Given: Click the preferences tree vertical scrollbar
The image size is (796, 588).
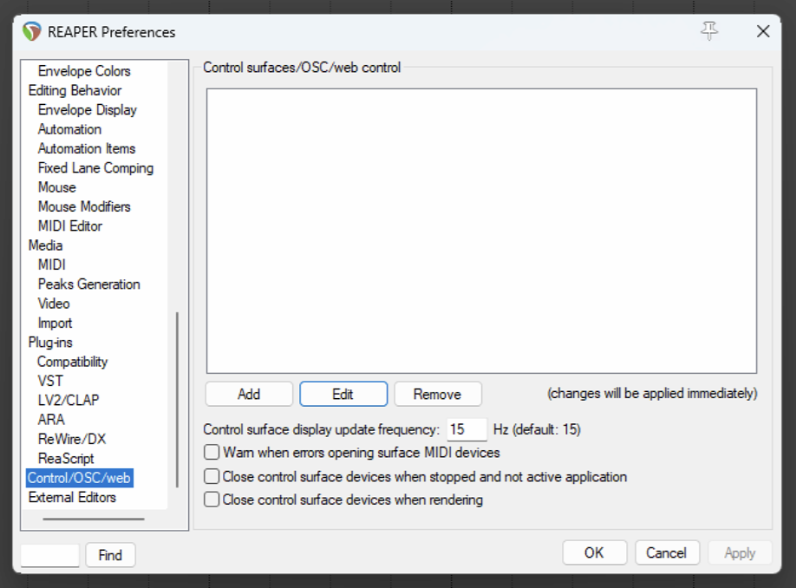Looking at the screenshot, I should point(177,400).
